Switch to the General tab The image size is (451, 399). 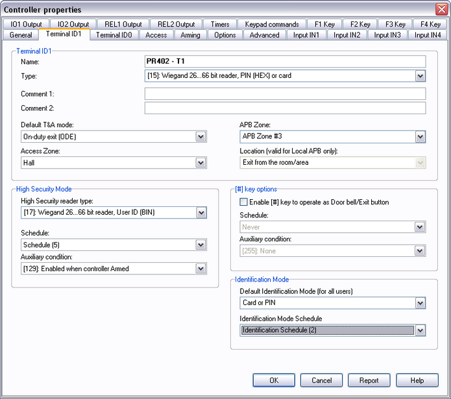click(x=21, y=35)
